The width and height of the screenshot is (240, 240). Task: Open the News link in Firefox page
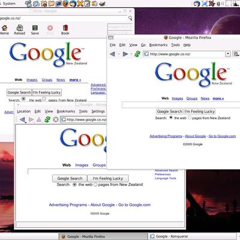point(205,98)
